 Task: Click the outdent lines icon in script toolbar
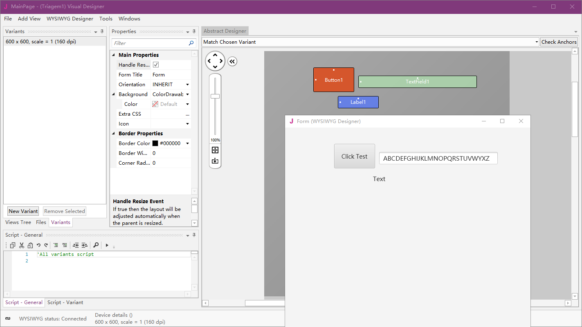tap(76, 245)
